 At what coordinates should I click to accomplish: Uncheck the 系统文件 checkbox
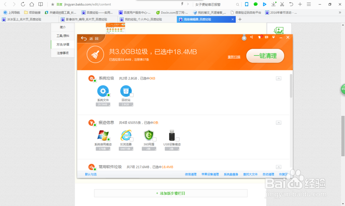pyautogui.click(x=108, y=95)
